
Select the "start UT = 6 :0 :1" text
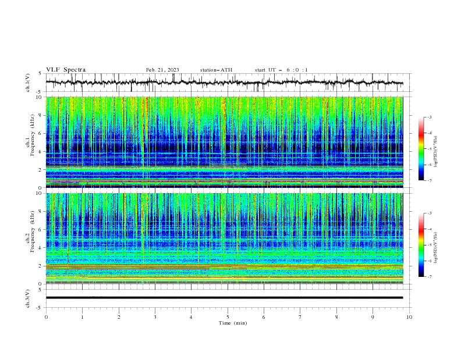pyautogui.click(x=281, y=70)
